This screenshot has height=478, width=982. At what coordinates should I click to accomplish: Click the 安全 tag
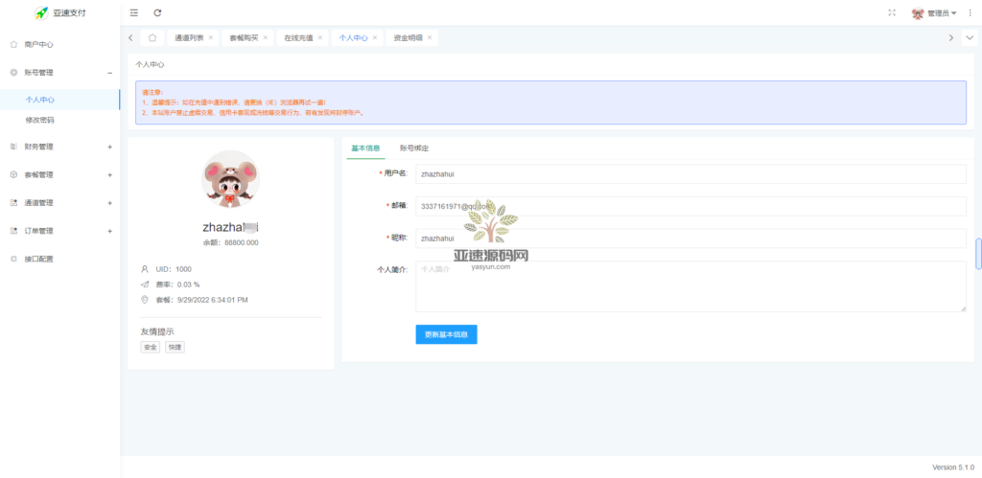(x=151, y=347)
